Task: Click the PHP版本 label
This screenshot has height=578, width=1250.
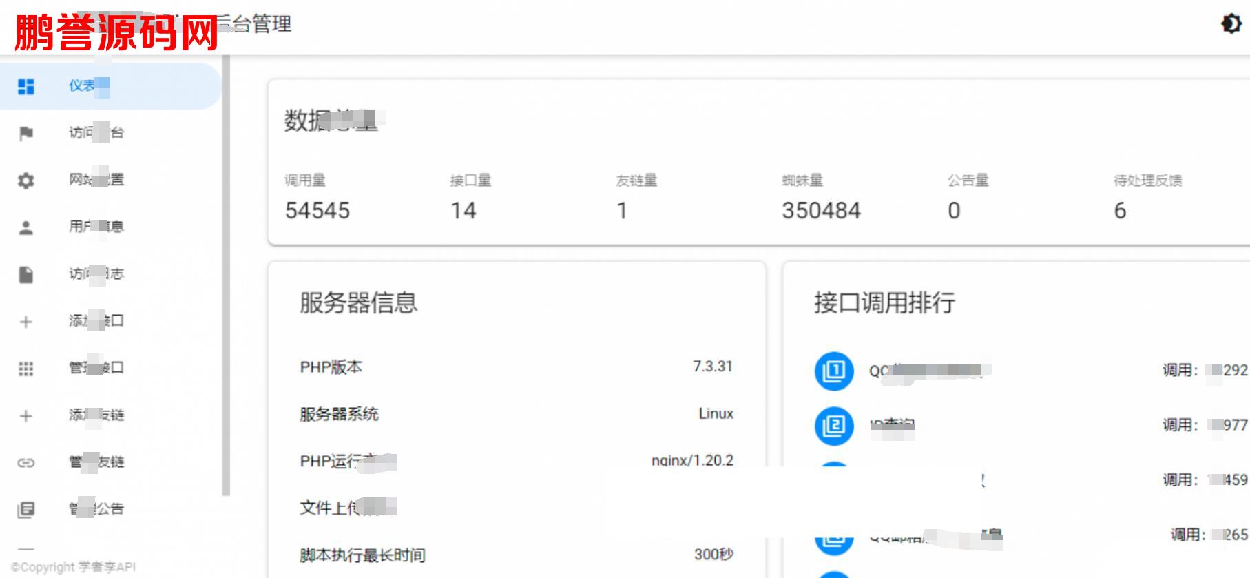Action: coord(331,367)
